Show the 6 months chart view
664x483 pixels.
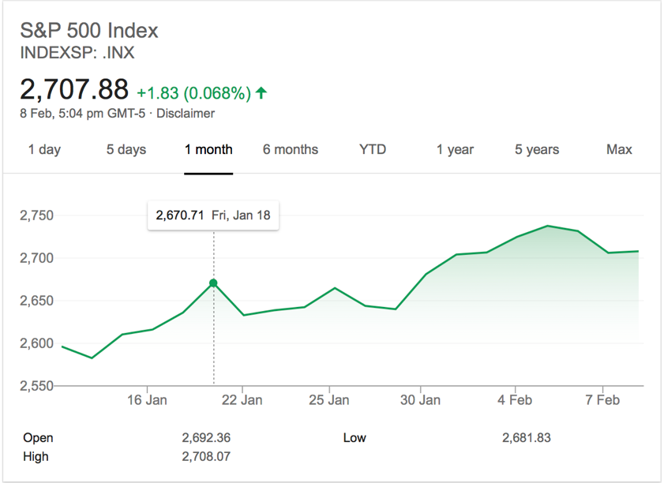[291, 149]
